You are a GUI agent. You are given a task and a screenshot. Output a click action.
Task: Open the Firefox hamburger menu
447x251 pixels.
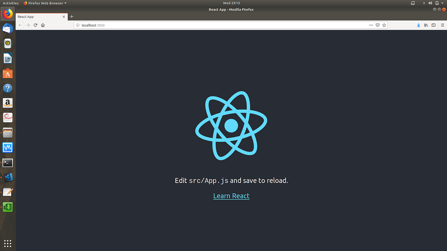click(442, 25)
